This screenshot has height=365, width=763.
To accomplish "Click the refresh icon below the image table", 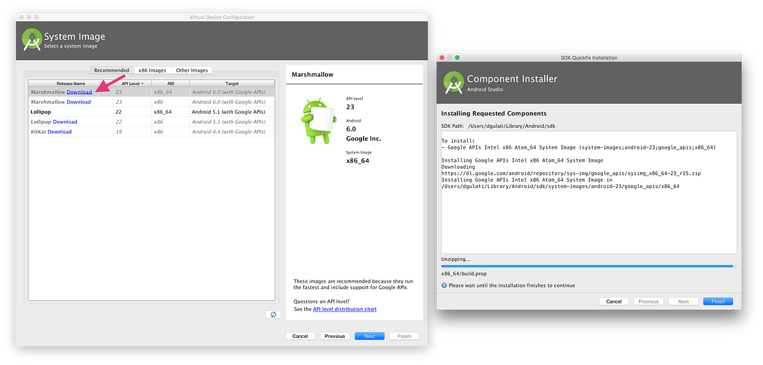I will click(x=273, y=315).
